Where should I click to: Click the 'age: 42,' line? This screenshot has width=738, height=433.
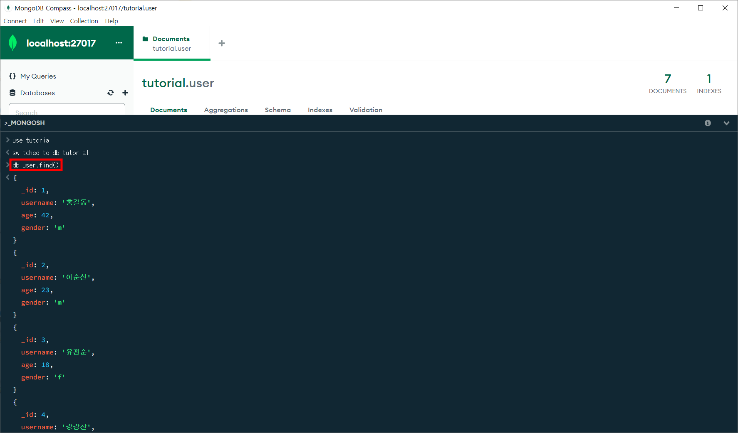[37, 215]
